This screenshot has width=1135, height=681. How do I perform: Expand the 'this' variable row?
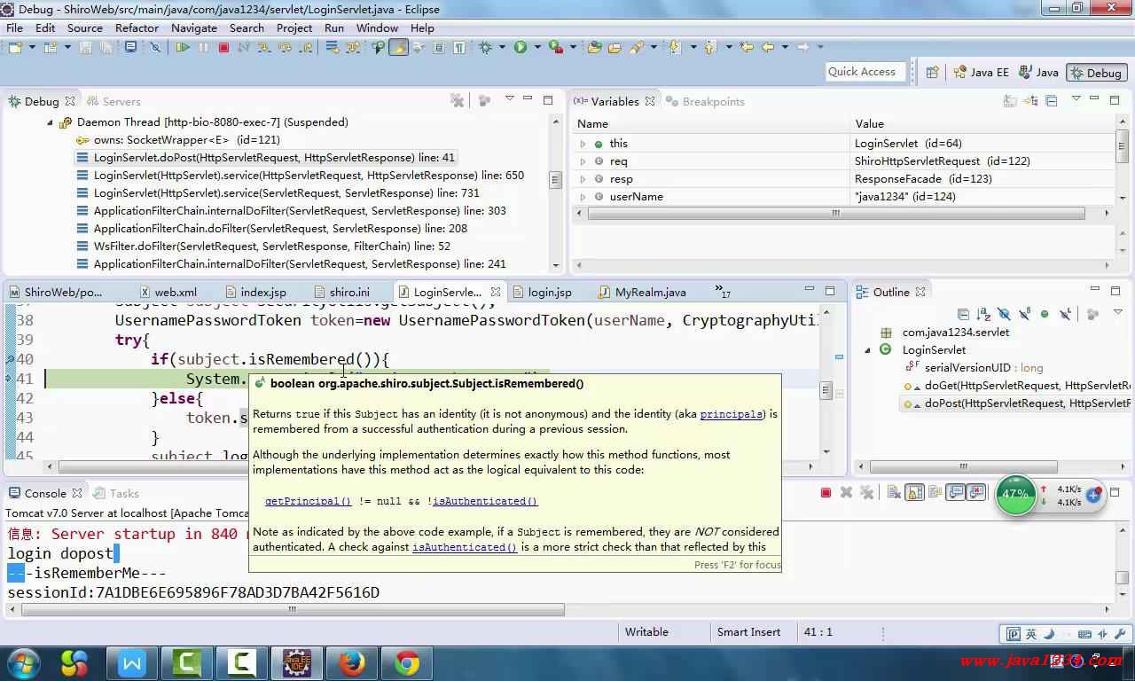coord(583,144)
